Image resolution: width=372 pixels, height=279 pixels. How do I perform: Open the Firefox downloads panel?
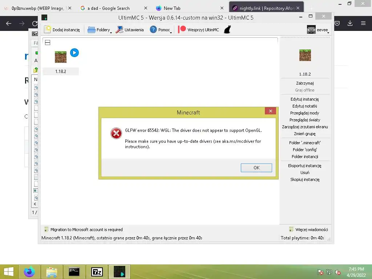click(x=350, y=23)
